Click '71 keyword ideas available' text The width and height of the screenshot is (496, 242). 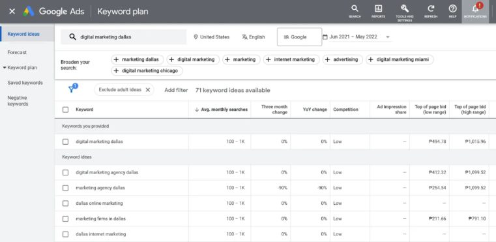click(x=233, y=90)
